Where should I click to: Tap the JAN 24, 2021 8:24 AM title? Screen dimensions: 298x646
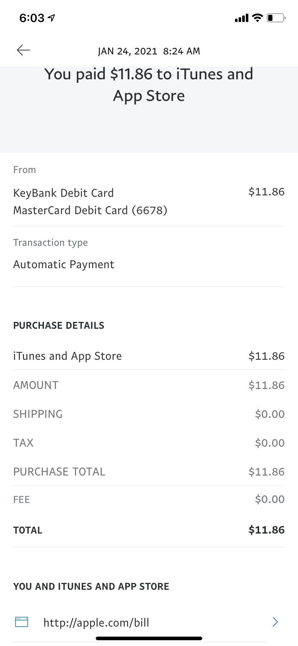pyautogui.click(x=149, y=51)
